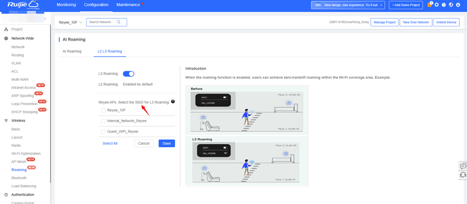Open the help question mark icon in top bar
Screen dimensions: 467x204
click(444, 5)
